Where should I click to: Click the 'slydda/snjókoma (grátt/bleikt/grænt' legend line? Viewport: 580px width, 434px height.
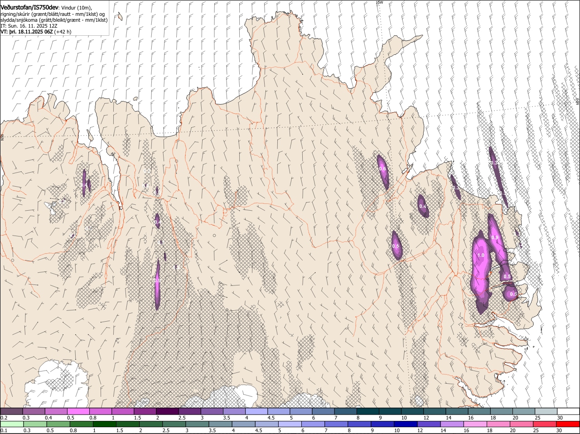(54, 20)
